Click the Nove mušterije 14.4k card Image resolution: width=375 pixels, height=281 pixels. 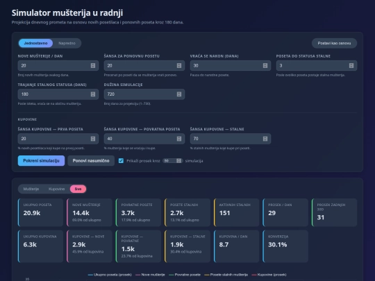[x=90, y=212]
